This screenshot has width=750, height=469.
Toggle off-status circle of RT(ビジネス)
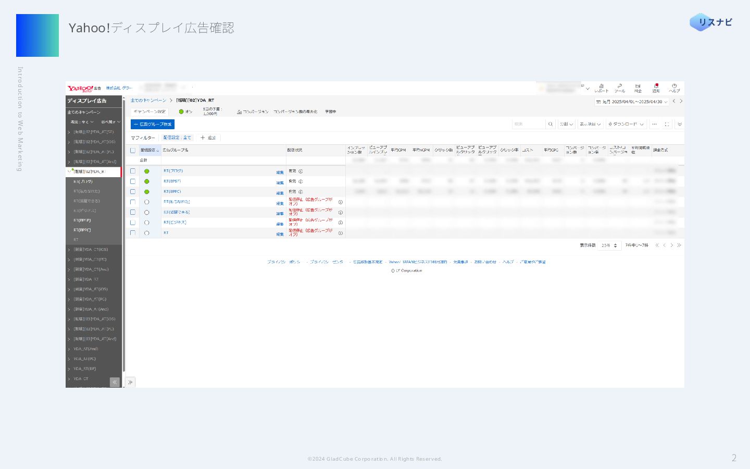coord(147,223)
